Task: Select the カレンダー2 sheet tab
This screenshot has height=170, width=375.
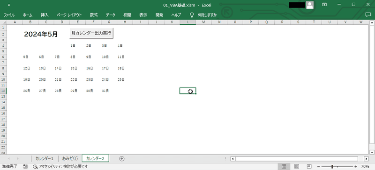Action: (x=95, y=158)
